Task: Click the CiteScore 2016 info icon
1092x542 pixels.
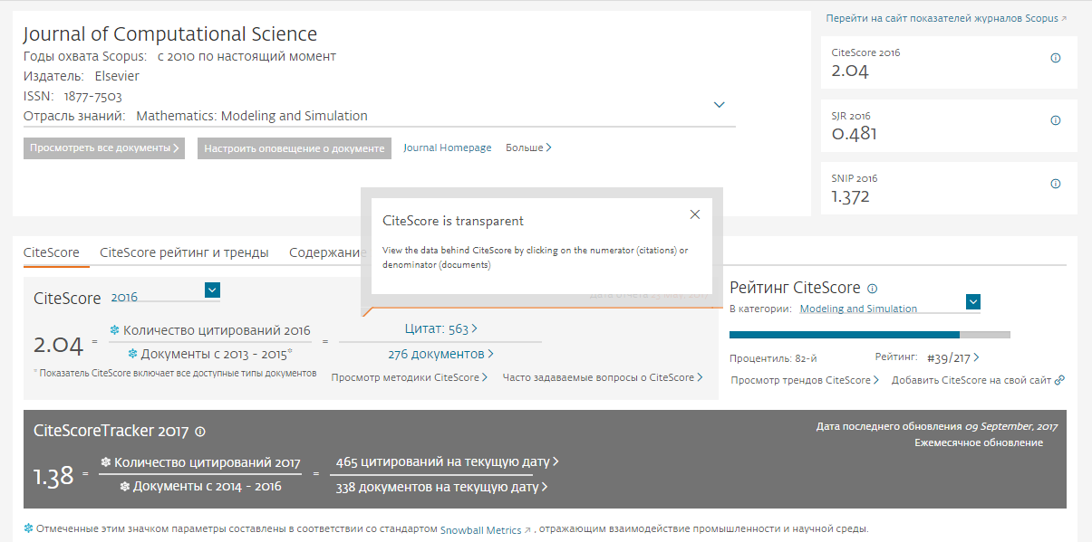Action: point(1055,57)
